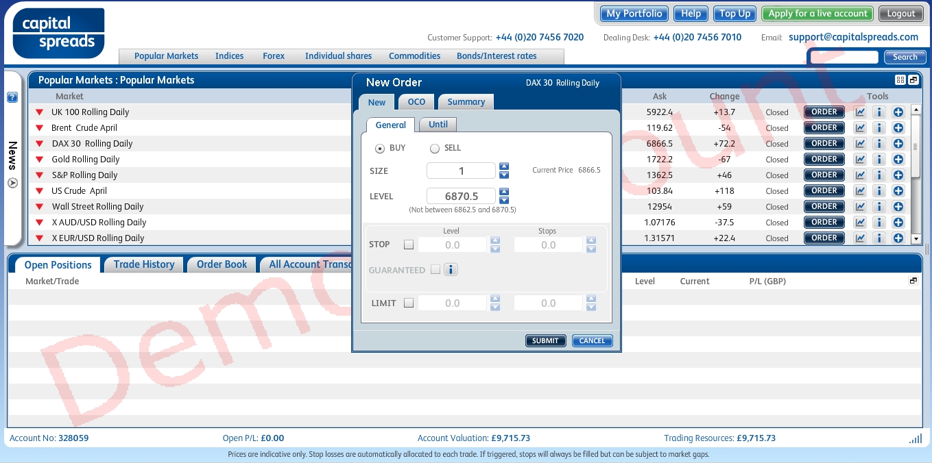Image resolution: width=932 pixels, height=463 pixels.
Task: Open Forex menu
Action: point(274,56)
